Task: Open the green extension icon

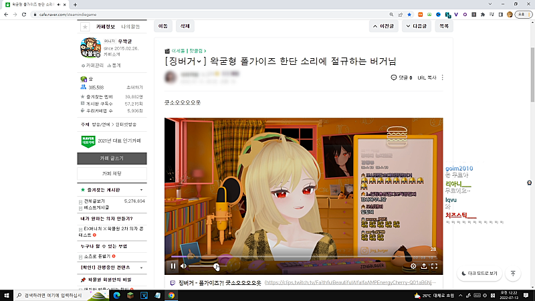Action: coord(429,15)
